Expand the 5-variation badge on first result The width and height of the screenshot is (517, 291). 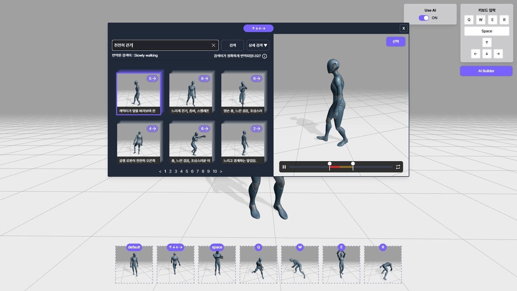[152, 78]
